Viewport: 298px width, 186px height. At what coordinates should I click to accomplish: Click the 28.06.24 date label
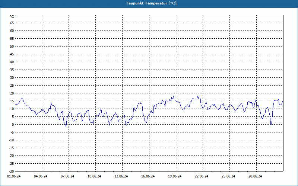255,176
